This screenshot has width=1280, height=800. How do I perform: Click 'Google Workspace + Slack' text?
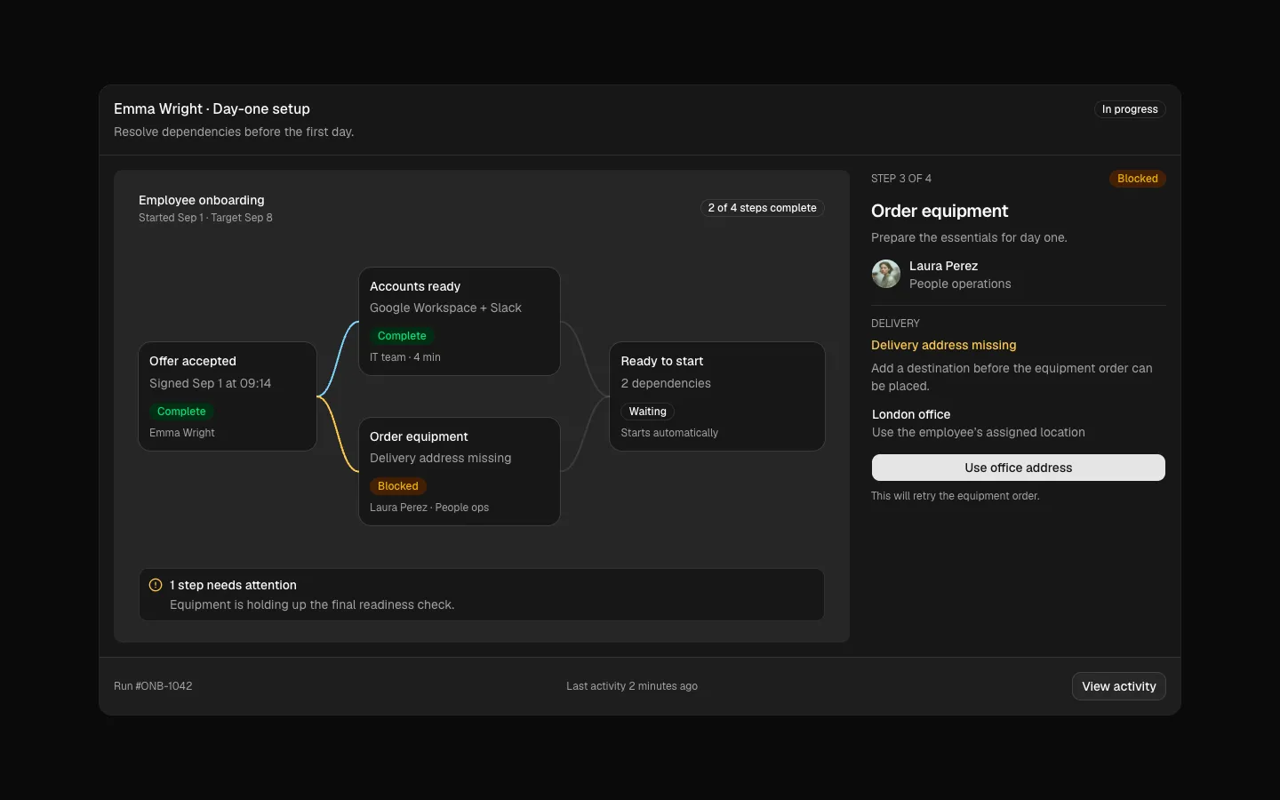pos(445,308)
